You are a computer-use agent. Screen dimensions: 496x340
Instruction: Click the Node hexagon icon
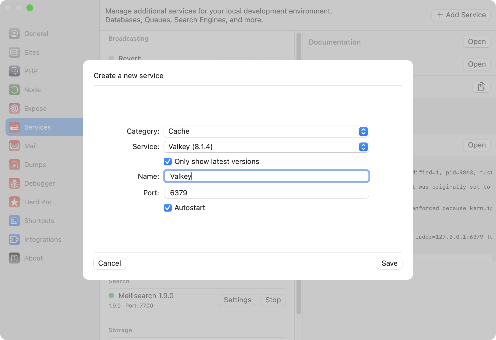14,90
